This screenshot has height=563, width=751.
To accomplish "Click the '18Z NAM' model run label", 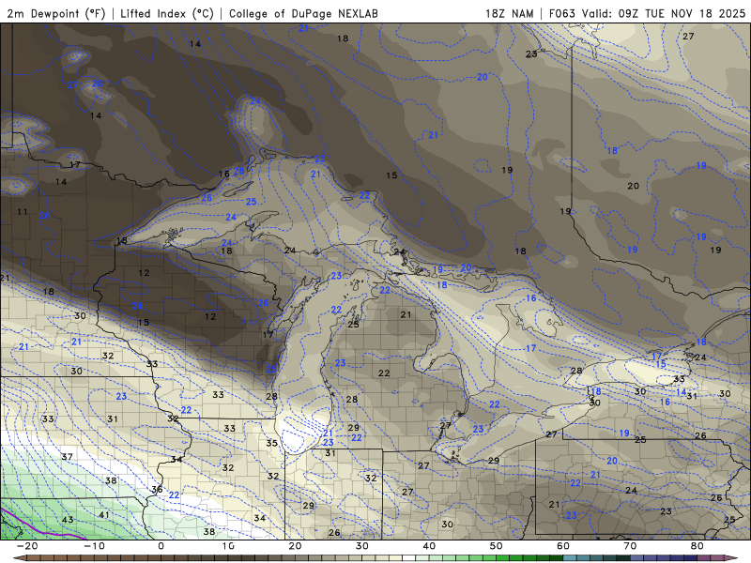I will tap(509, 13).
